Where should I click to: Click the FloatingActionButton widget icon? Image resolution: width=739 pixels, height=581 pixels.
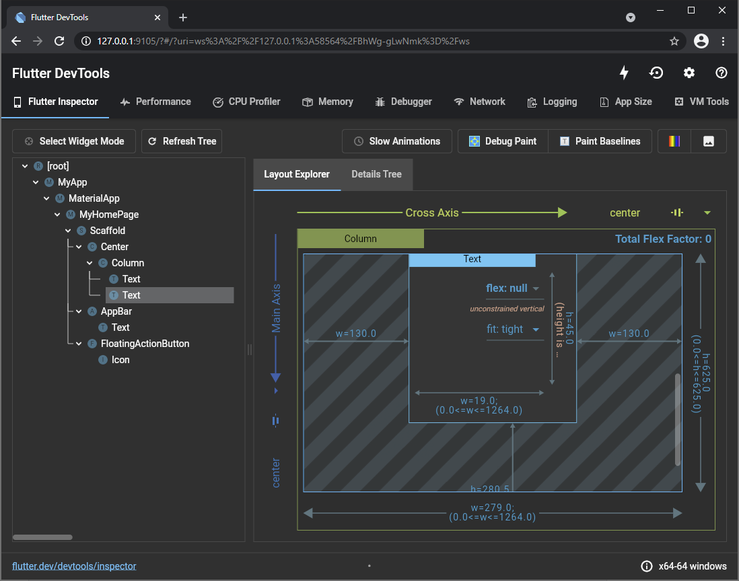pyautogui.click(x=92, y=344)
